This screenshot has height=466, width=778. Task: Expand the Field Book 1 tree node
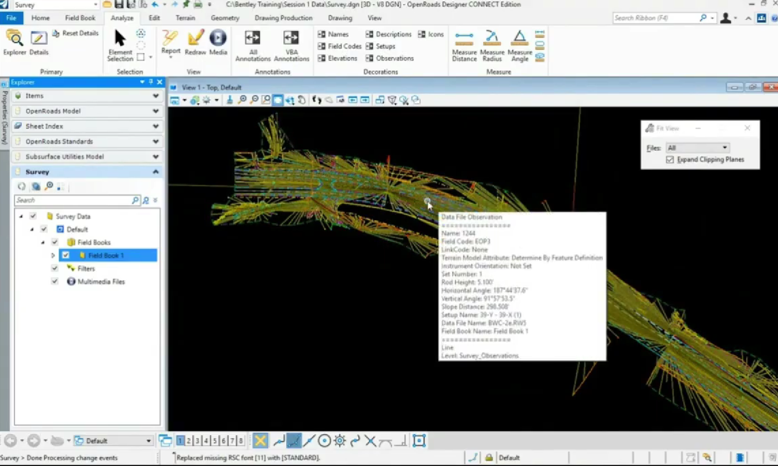click(53, 255)
